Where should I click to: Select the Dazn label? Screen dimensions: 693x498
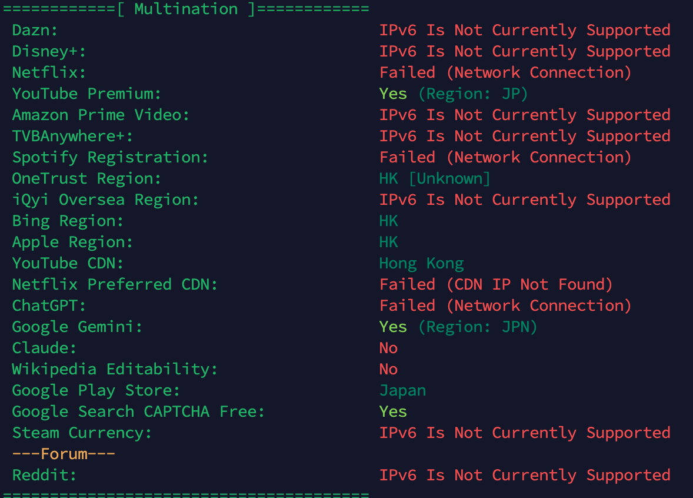click(35, 30)
